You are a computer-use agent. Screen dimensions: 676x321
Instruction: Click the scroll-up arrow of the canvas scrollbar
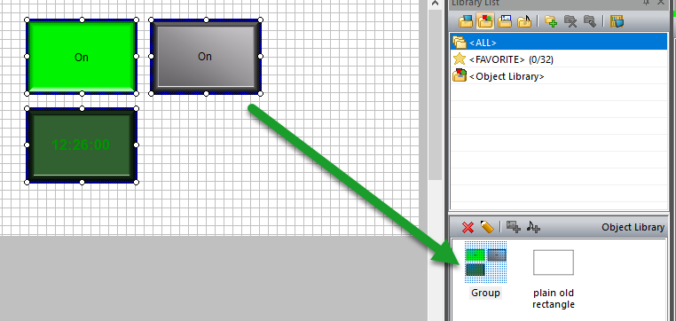[x=436, y=4]
